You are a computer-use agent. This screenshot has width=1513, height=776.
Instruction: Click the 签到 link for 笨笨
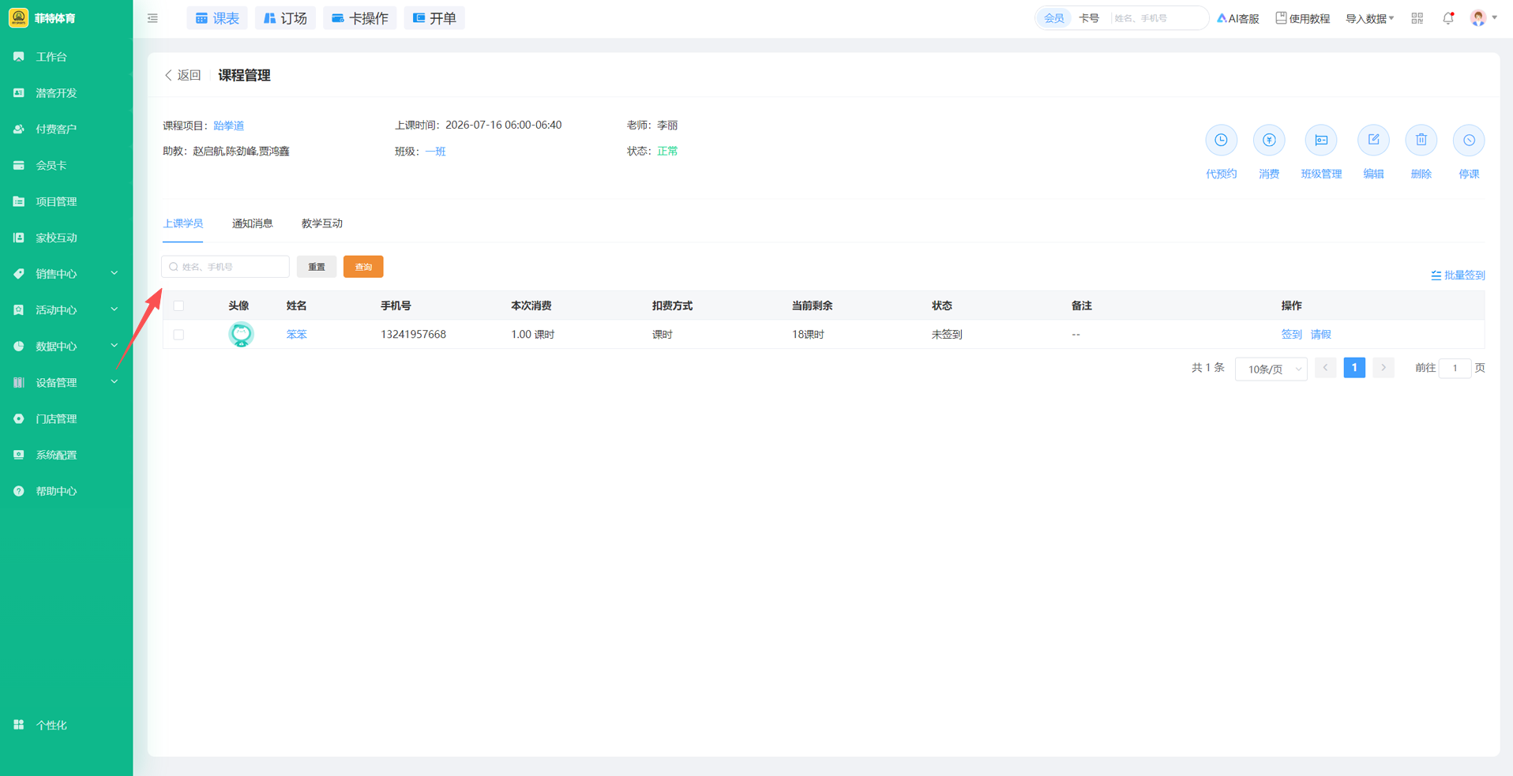tap(1291, 335)
